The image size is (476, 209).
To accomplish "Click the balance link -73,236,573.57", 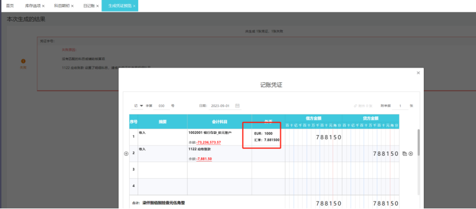I will coord(209,143).
